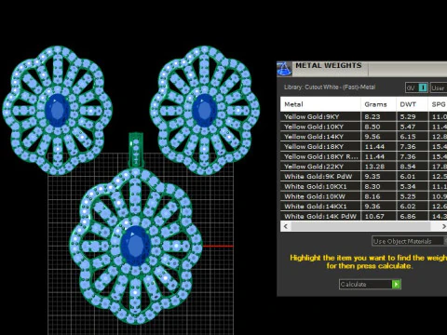447x335 pixels.
Task: Select the Yellow Gold:18KY R... row
Action: coord(363,156)
